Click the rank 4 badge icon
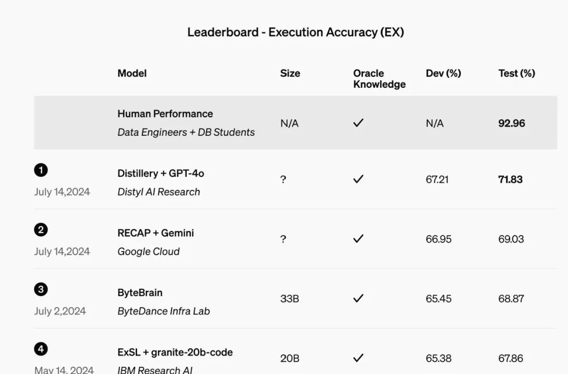This screenshot has width=568, height=374. tap(41, 349)
